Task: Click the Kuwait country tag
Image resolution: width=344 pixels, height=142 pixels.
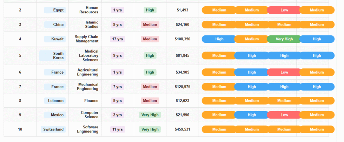Action: [55, 39]
